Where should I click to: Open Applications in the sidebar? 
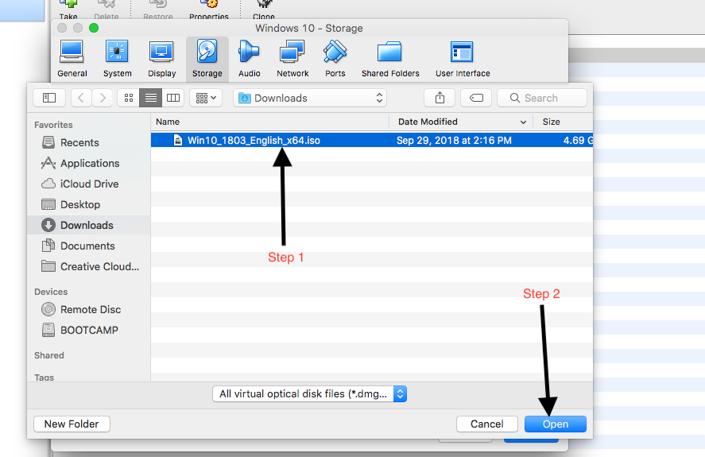click(x=90, y=163)
